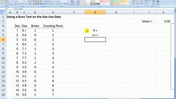Image resolution: width=176 pixels, height=99 pixels.
Task: Click the Mean value 5.05 cell
Action: [163, 21]
